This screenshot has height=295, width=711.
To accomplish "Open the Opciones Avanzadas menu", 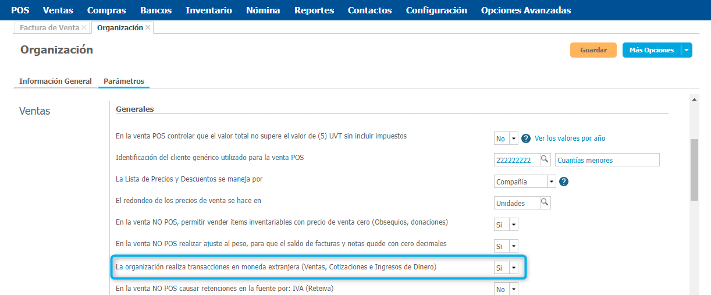I will click(x=525, y=10).
